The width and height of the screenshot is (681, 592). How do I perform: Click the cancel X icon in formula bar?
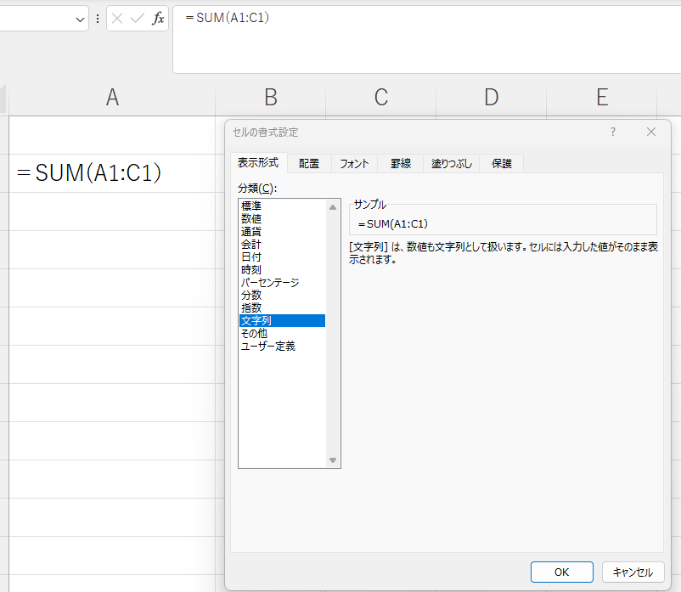(x=117, y=18)
